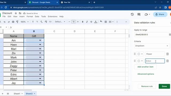
Task: Click Apply to range input field
Action: [152, 34]
